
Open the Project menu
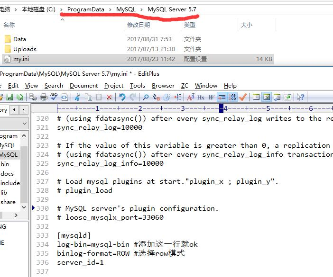(114, 86)
